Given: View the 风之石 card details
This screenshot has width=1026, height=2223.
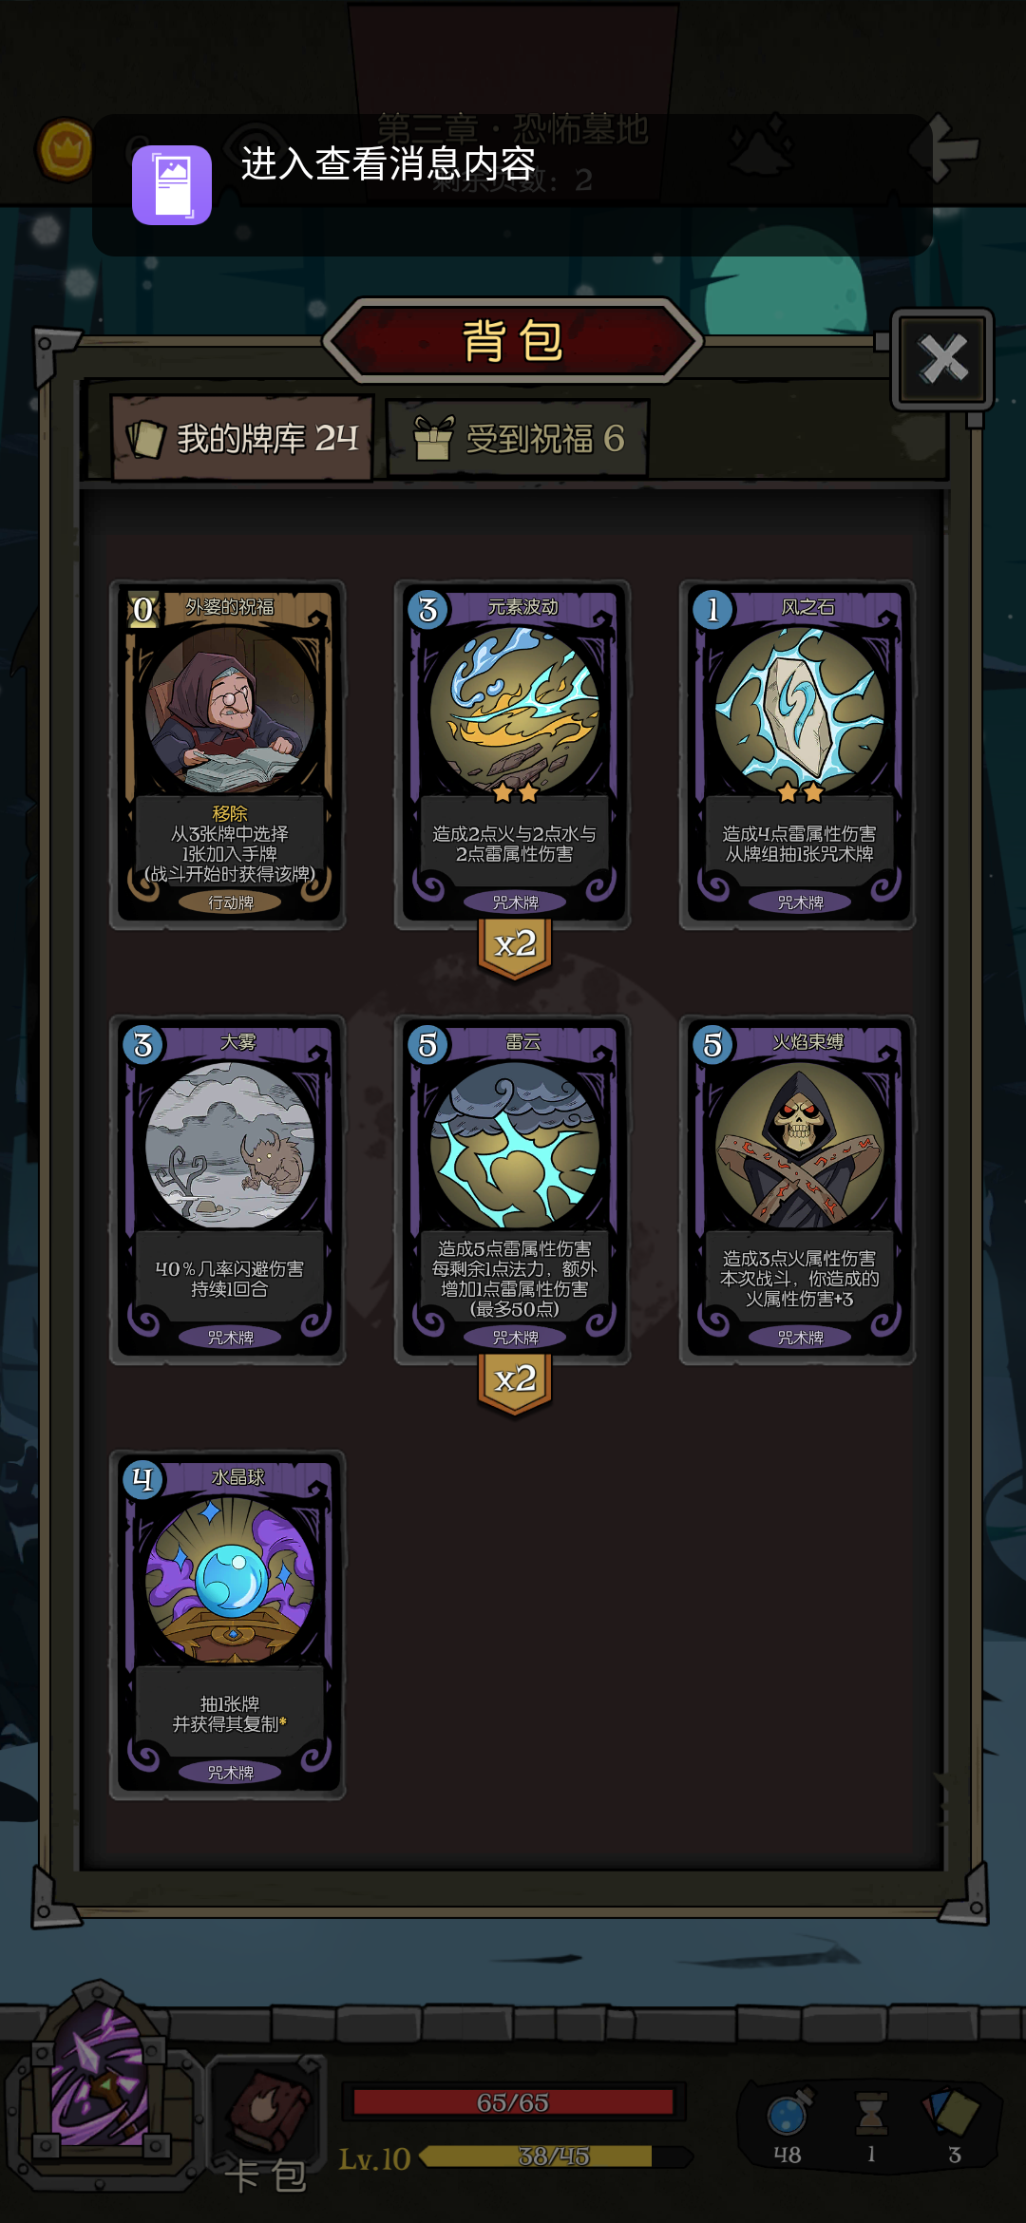Looking at the screenshot, I should click(x=798, y=755).
